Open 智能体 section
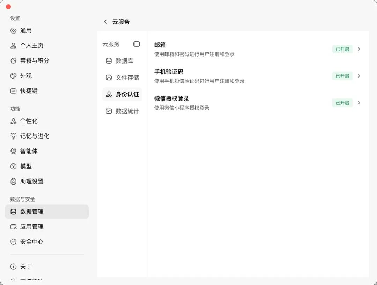Viewport: 377px width, 285px height. pyautogui.click(x=47, y=151)
